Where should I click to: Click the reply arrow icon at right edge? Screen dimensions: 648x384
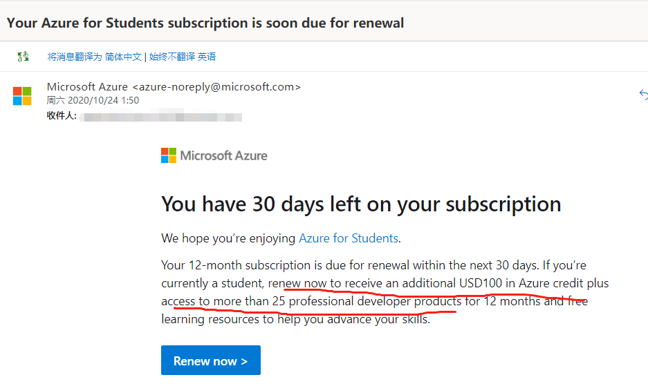pyautogui.click(x=643, y=95)
